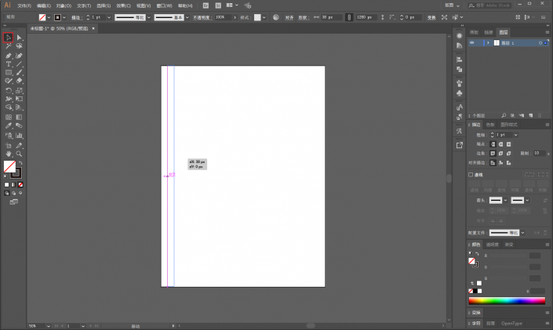The height and width of the screenshot is (330, 553).
Task: Select the Line Segment tool
Action: pyautogui.click(x=19, y=64)
